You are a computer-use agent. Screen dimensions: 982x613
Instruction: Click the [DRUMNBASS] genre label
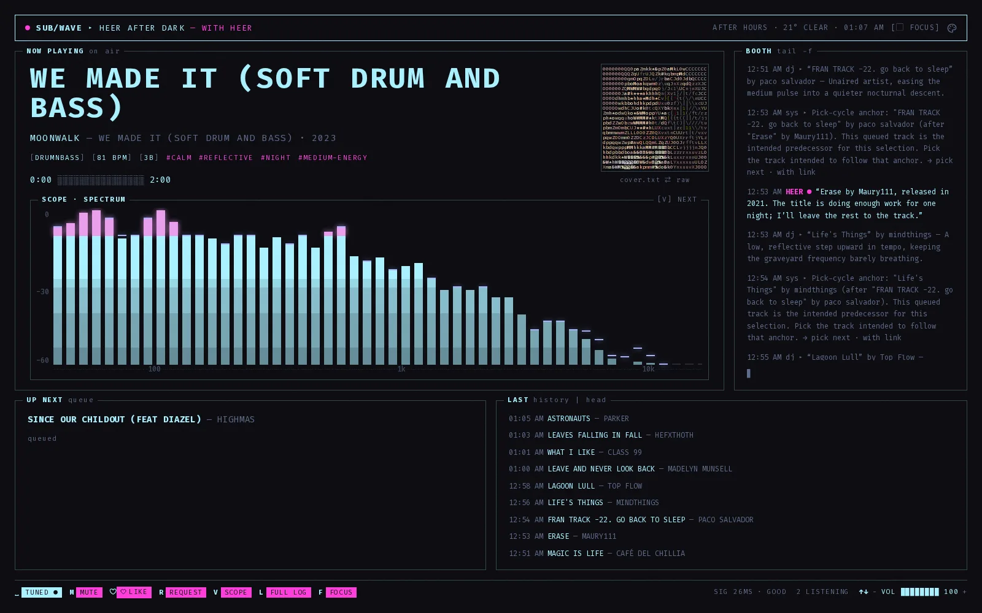[x=57, y=158]
